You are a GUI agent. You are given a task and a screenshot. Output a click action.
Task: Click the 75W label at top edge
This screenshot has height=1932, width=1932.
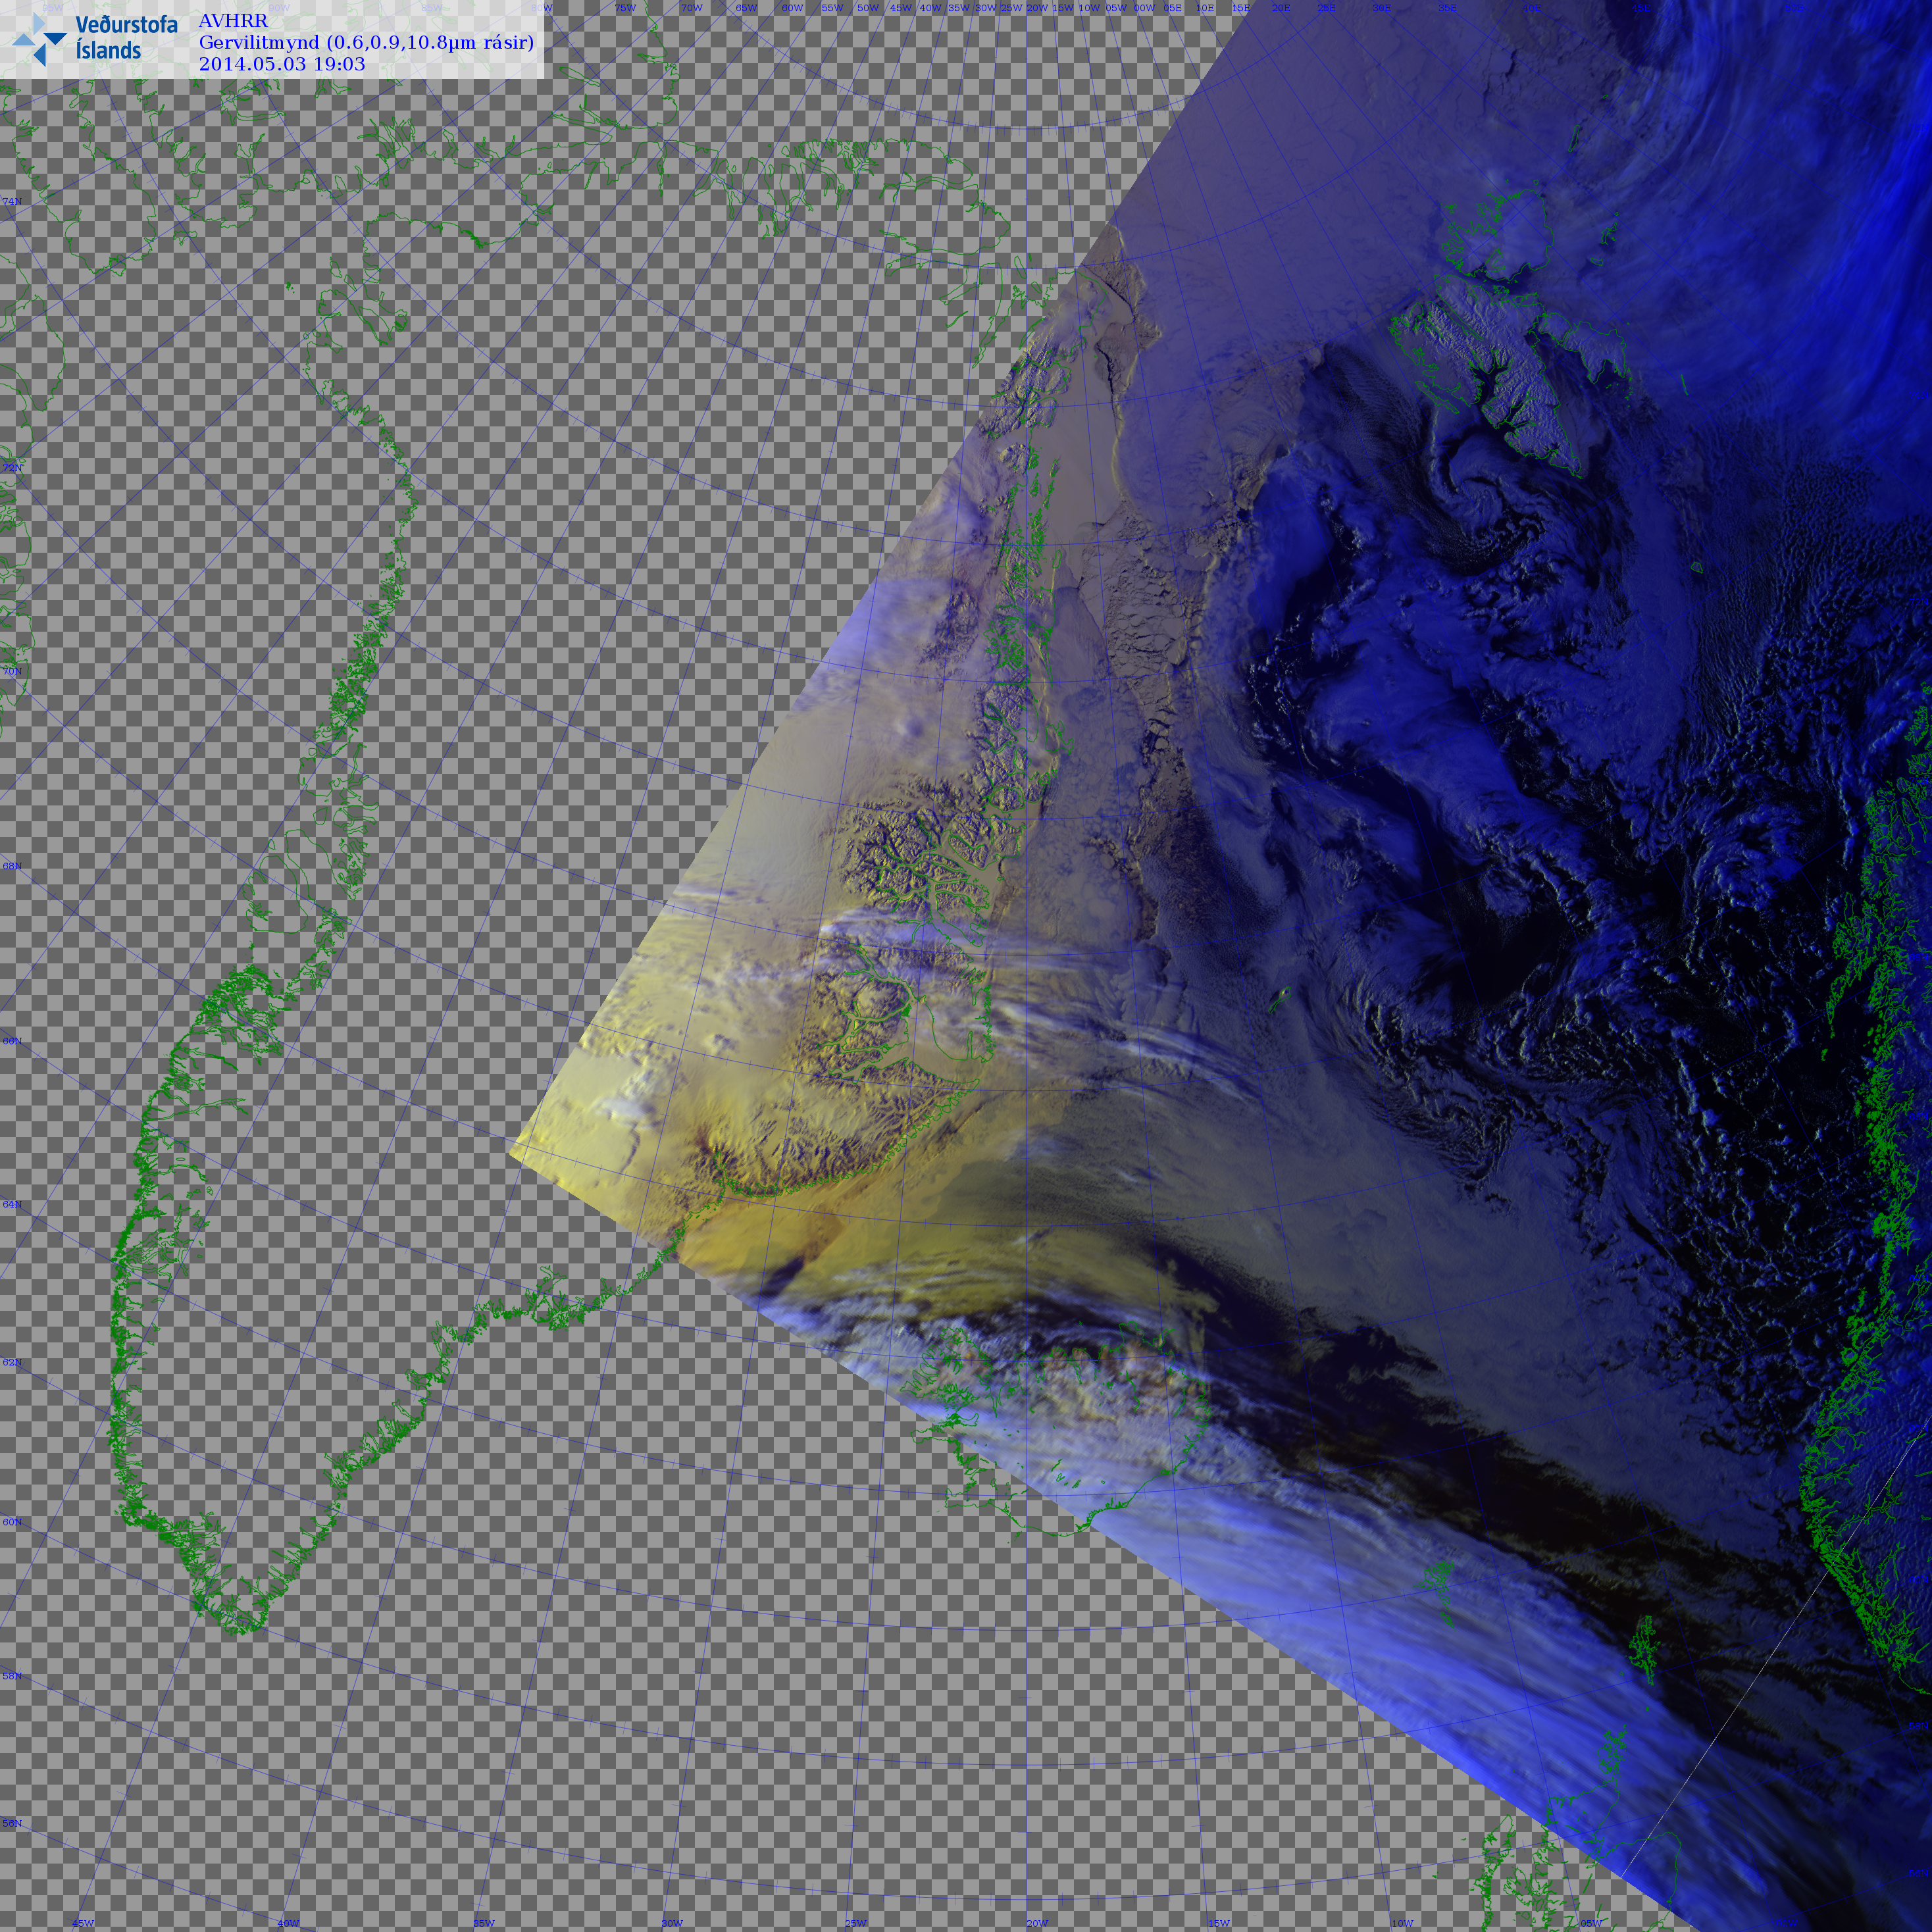point(625,8)
